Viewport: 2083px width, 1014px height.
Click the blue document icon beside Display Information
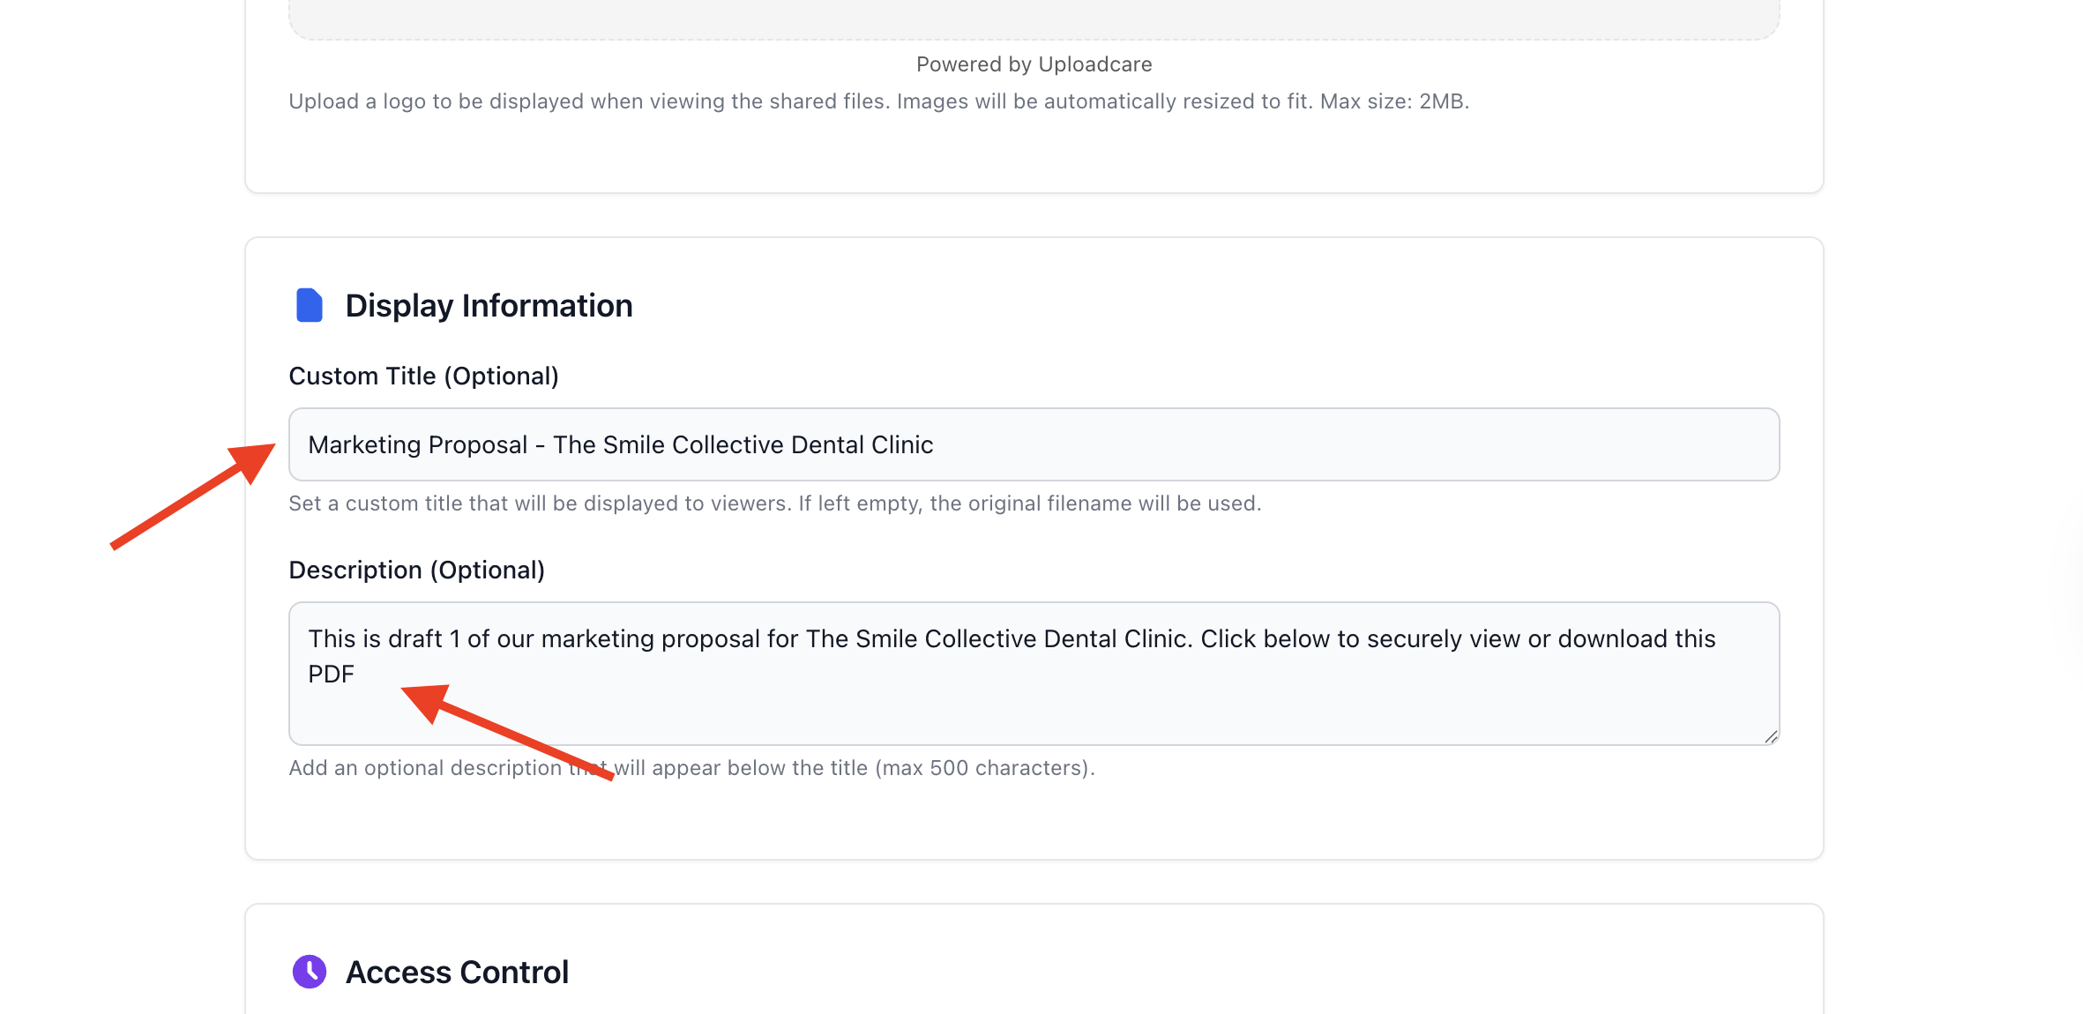309,305
